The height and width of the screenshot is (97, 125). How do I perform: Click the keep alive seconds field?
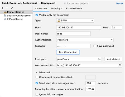click(90, 83)
